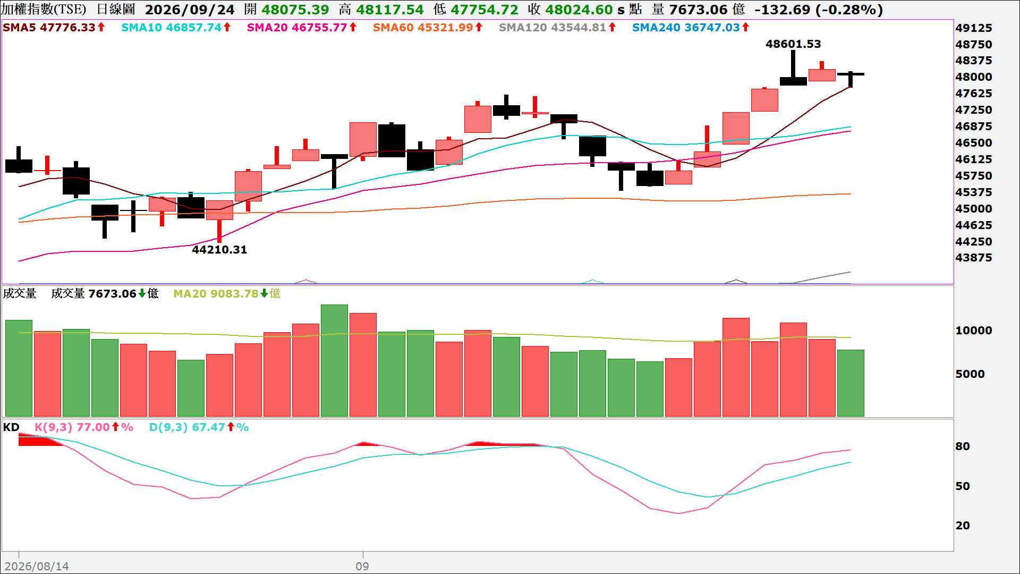1020x574 pixels.
Task: Click the 48601.53 high price annotation
Action: click(x=793, y=44)
